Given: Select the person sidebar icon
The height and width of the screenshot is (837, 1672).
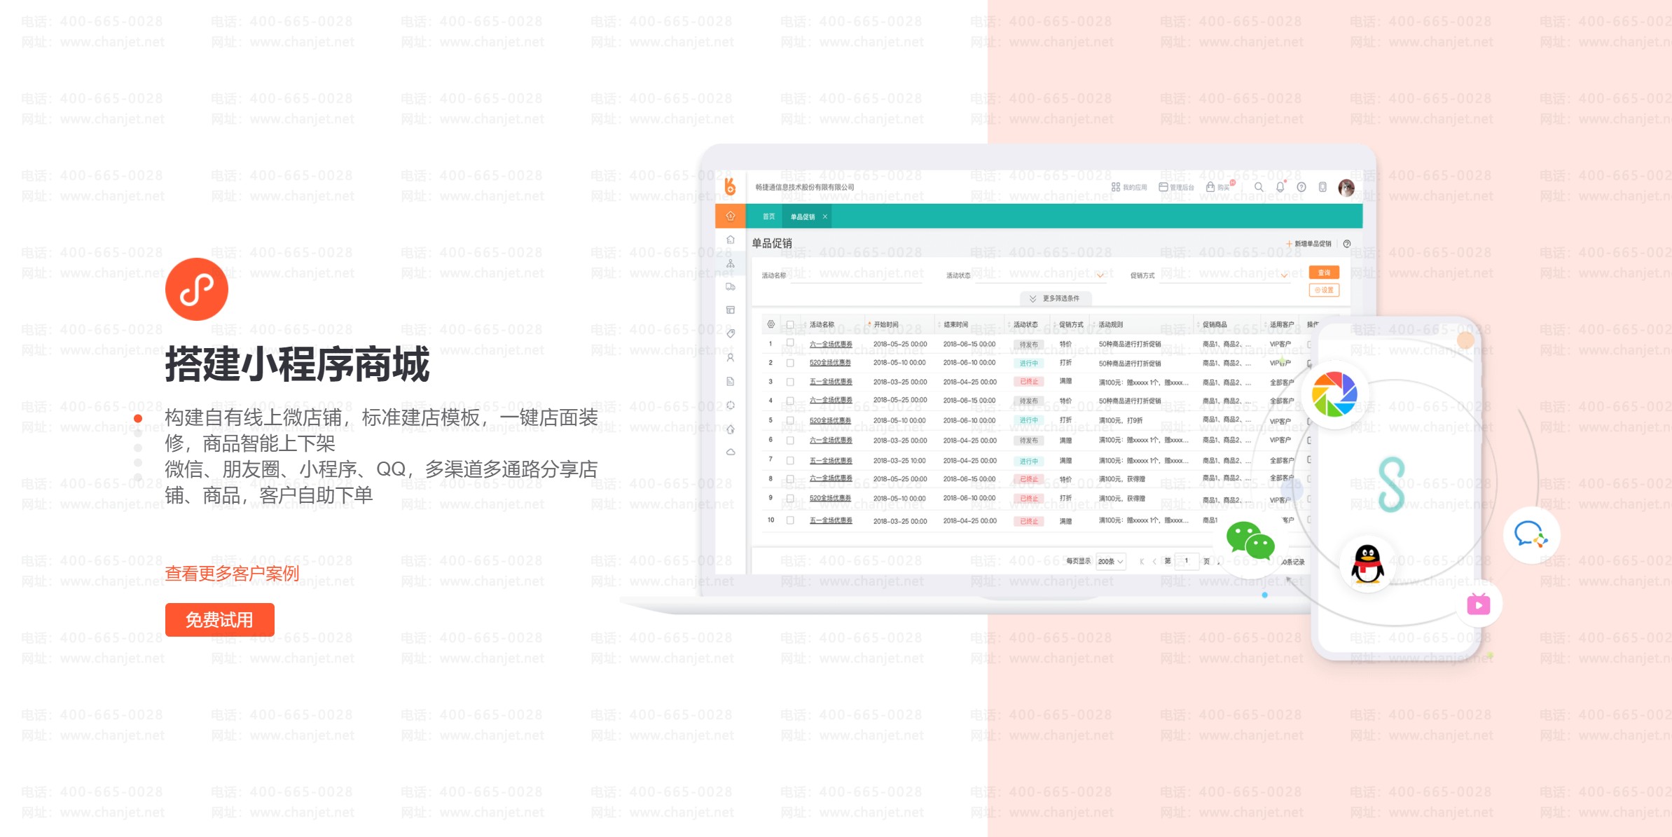Looking at the screenshot, I should pyautogui.click(x=731, y=357).
